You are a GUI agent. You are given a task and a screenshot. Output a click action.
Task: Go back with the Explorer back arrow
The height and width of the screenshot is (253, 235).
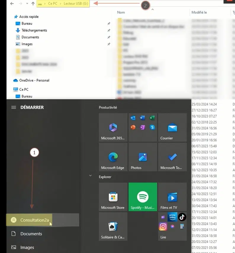click(x=12, y=4)
